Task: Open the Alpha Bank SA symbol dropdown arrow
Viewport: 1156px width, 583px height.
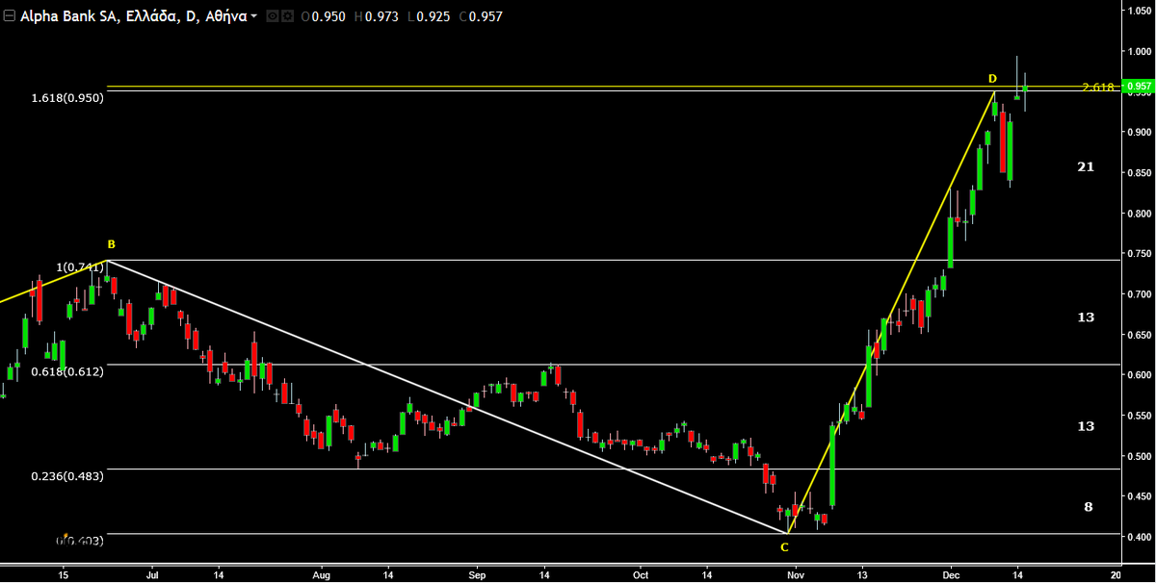Action: coord(253,17)
